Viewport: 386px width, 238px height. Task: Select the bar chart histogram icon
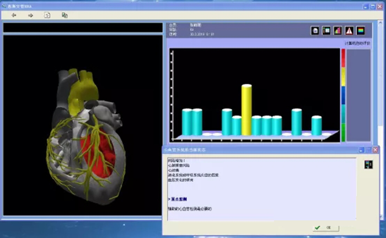338,30
